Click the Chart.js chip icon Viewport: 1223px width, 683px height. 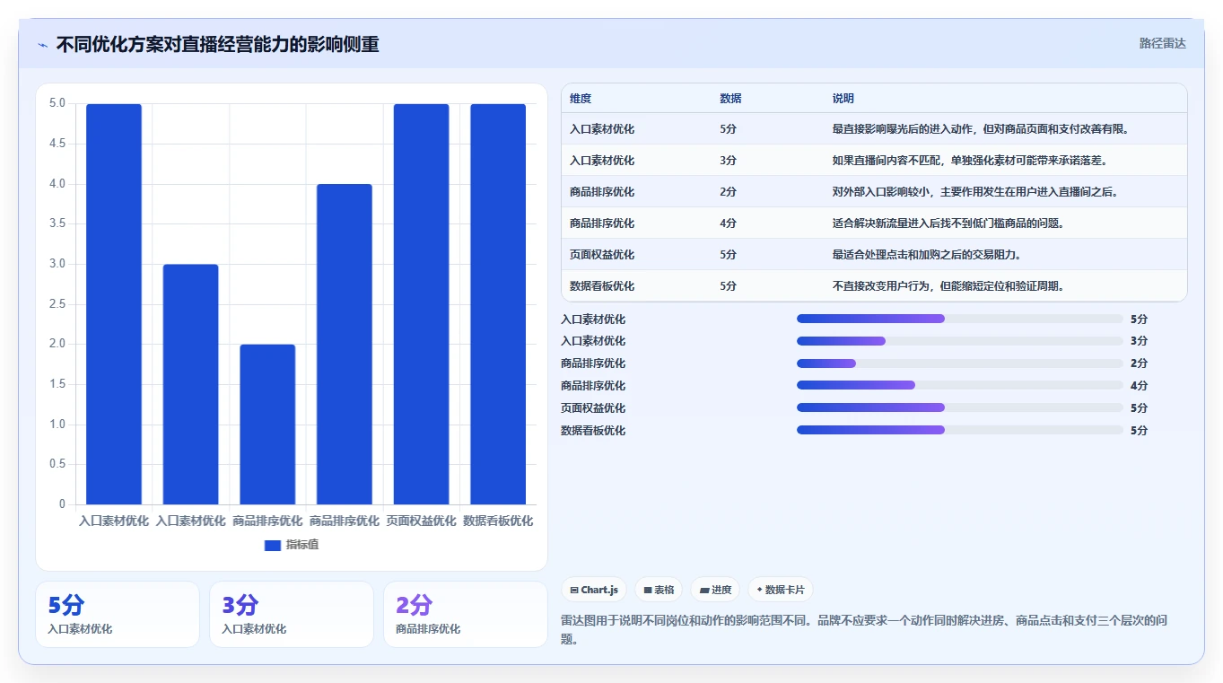(574, 590)
